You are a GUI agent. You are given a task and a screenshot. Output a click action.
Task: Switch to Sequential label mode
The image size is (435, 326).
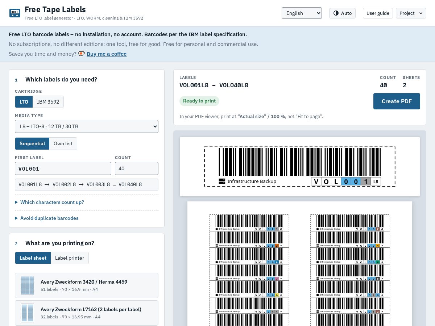(32, 143)
